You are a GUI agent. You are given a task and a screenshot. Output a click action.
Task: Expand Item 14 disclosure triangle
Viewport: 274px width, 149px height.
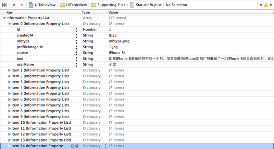click(x=10, y=146)
